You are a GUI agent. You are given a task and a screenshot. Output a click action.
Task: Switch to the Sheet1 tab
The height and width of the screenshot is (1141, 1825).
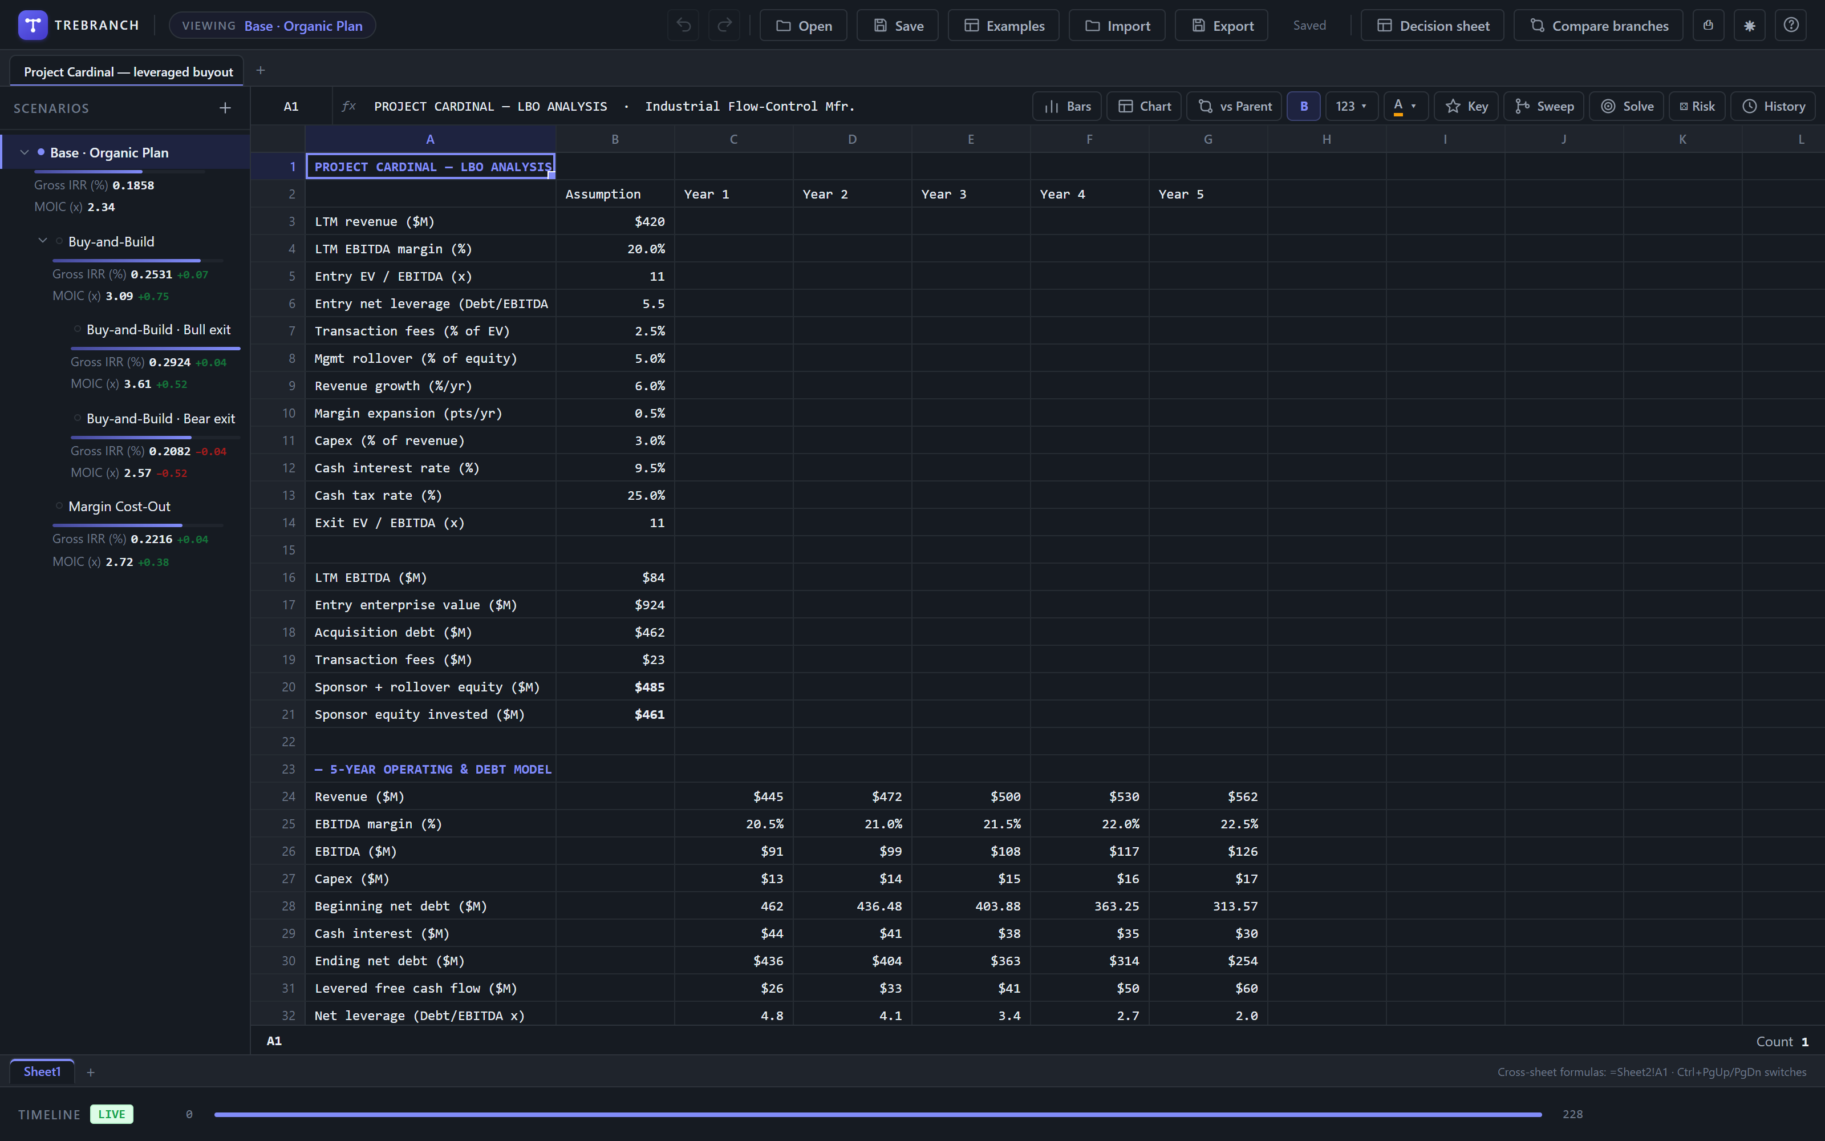pos(42,1071)
